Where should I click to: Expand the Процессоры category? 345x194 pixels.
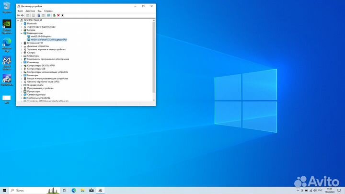click(x=22, y=91)
